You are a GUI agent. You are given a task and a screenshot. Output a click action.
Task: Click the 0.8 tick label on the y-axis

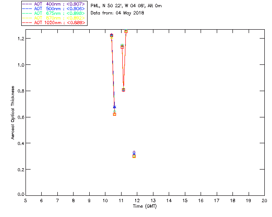[21, 91]
